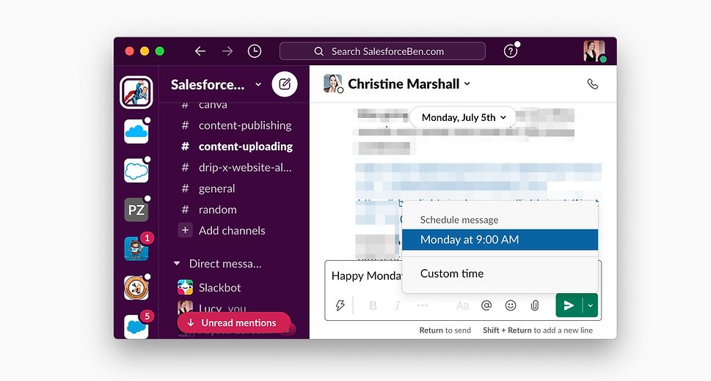
Task: Open the workspace with 5 notification badge
Action: tap(136, 326)
